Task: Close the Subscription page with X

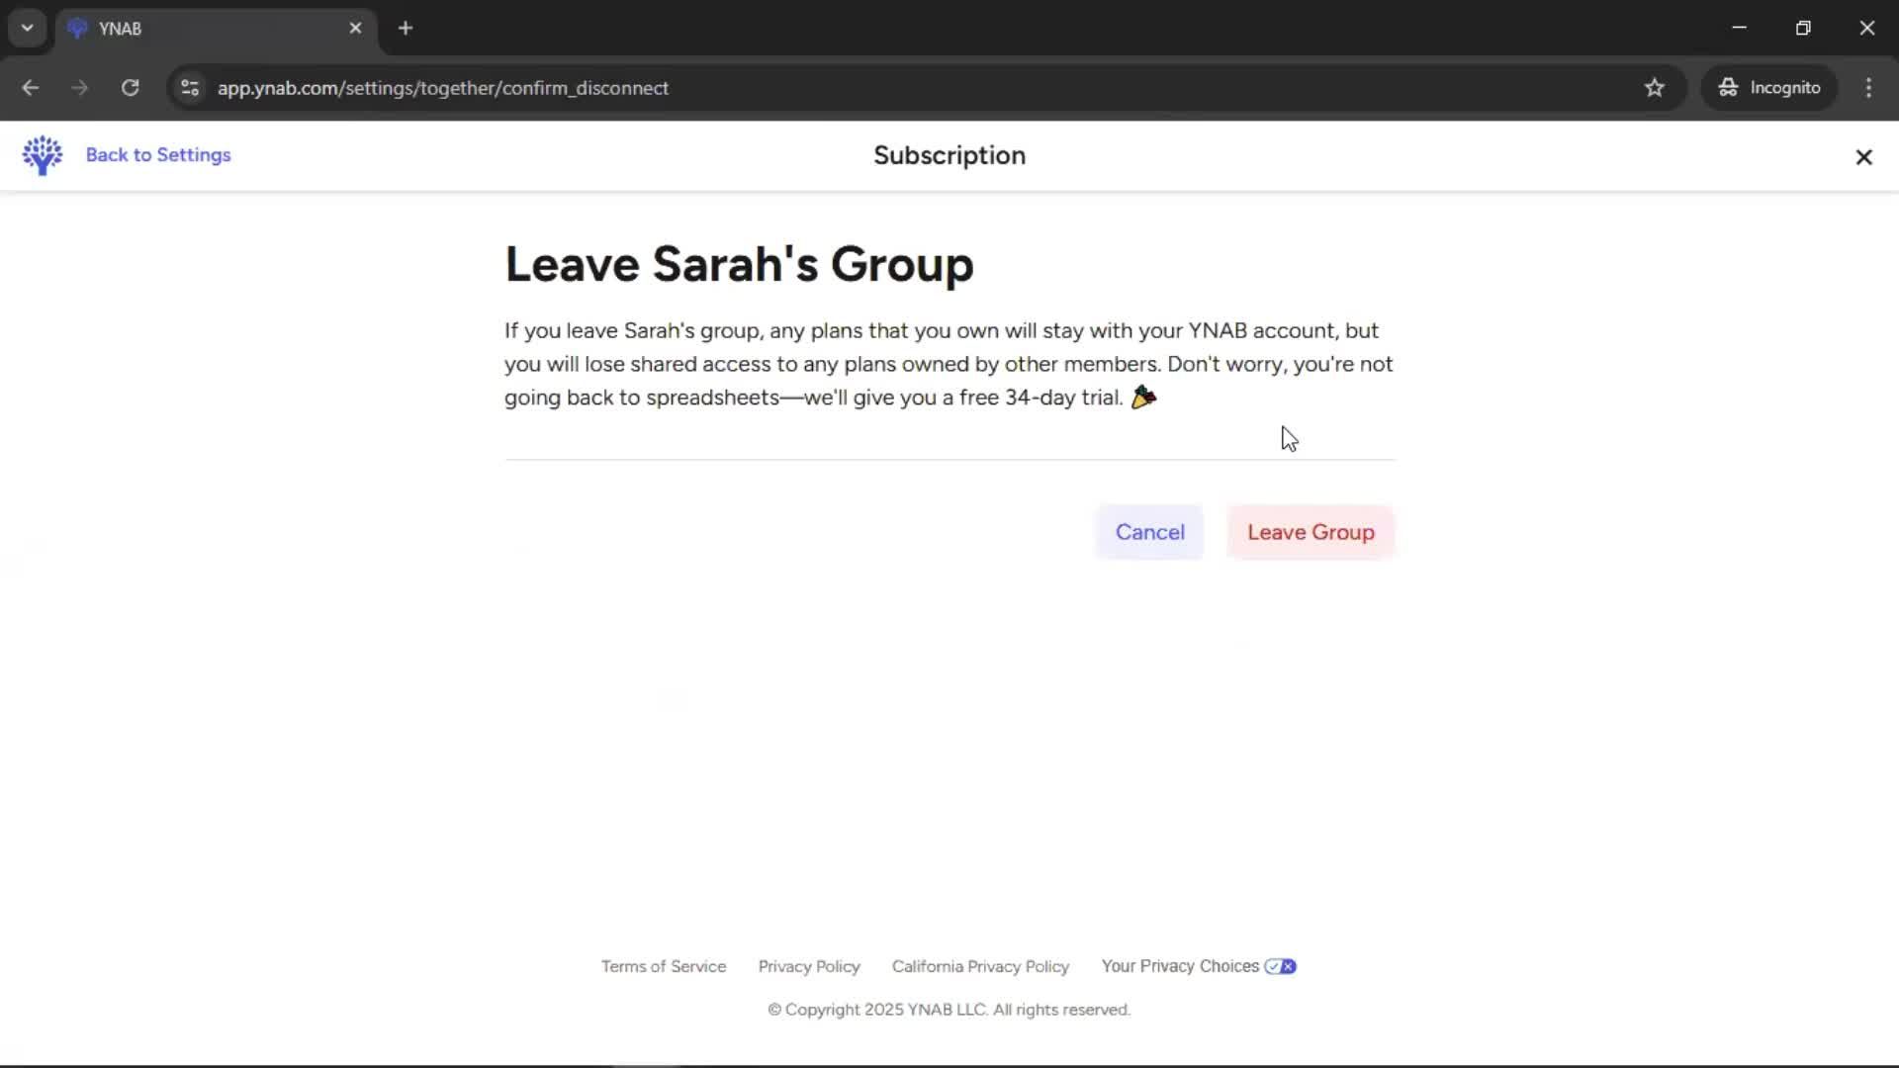Action: coord(1863,157)
